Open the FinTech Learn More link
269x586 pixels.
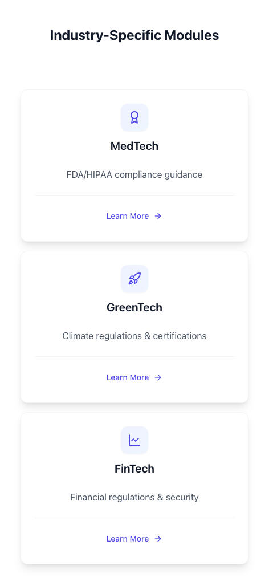point(134,539)
